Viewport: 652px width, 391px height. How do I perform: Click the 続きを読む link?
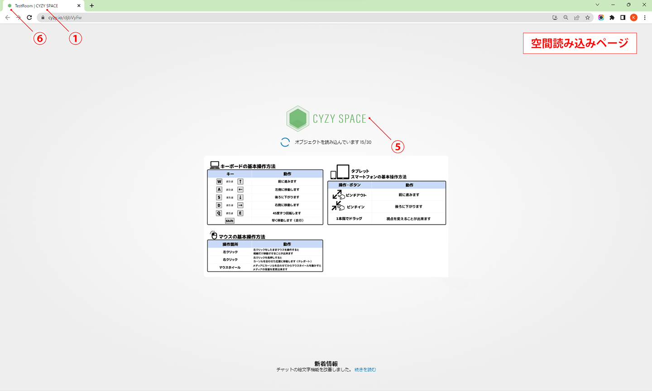click(x=365, y=370)
